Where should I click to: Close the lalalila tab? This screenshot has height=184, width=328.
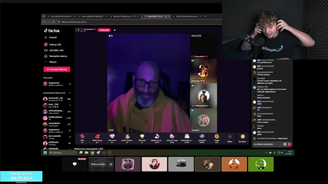pyautogui.click(x=75, y=16)
